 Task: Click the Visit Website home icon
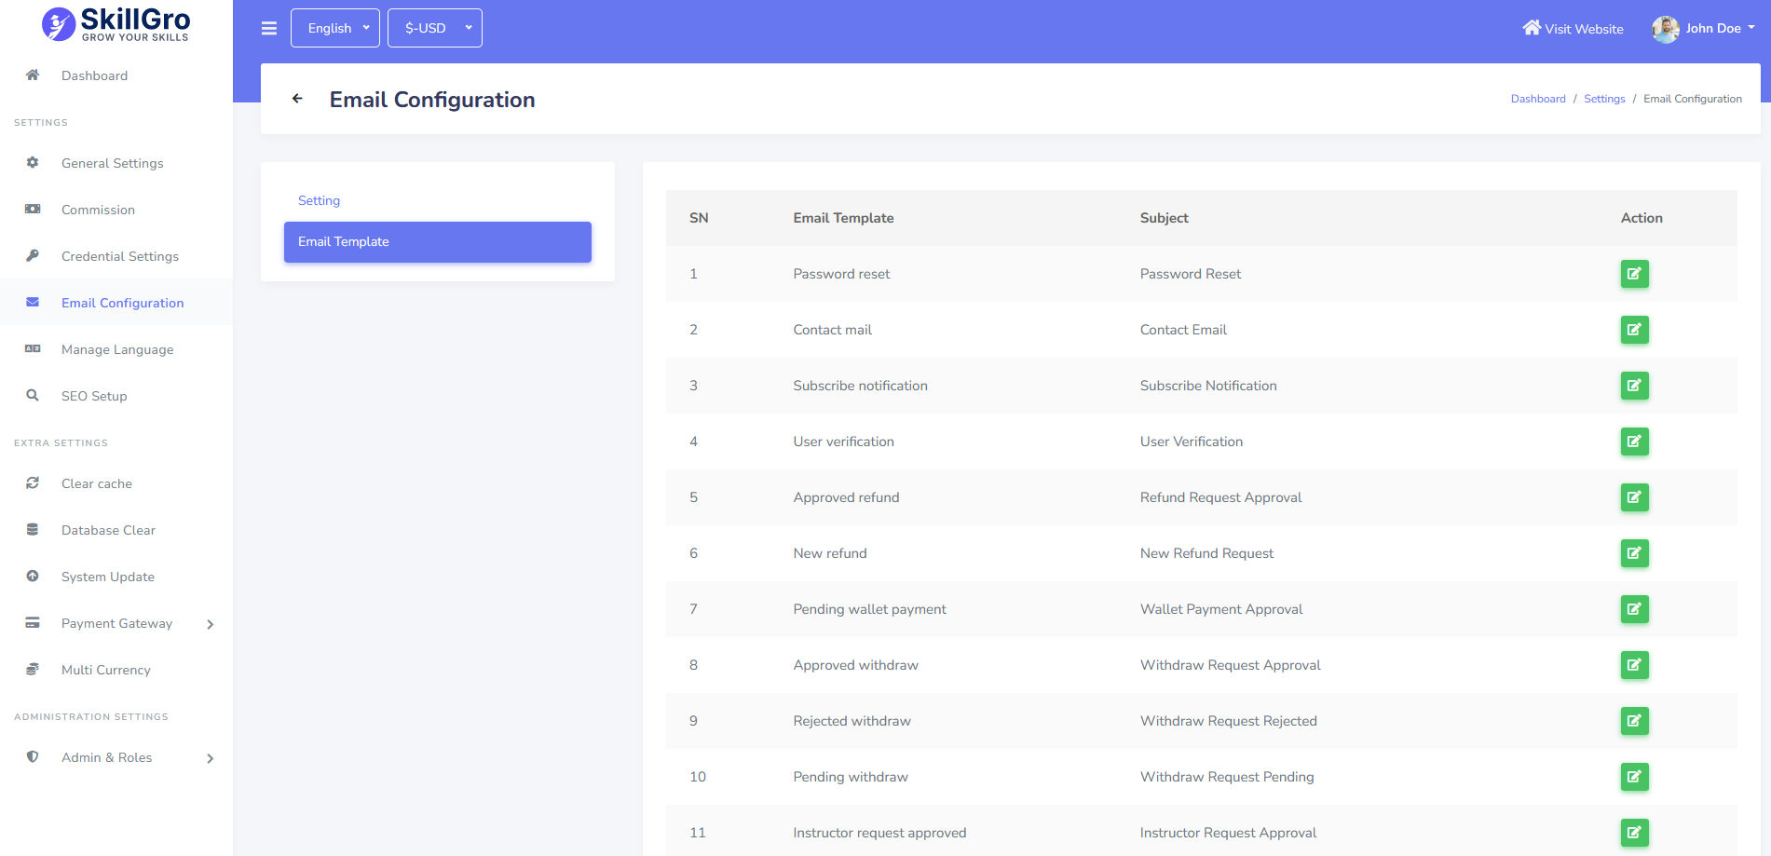tap(1532, 28)
